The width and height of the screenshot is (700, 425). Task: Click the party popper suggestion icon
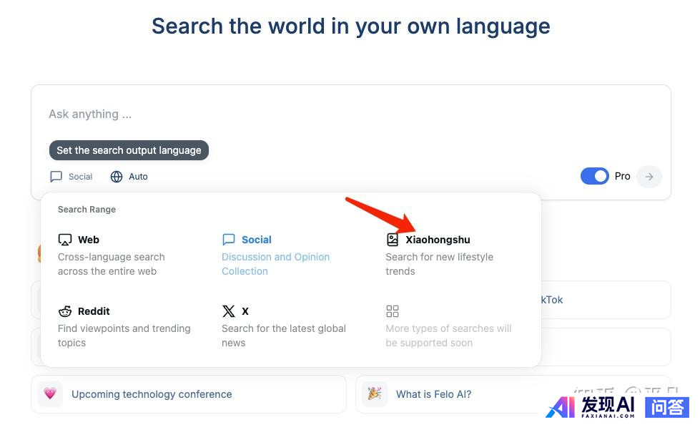[374, 394]
